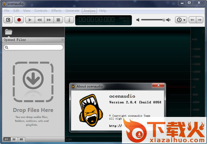Minimize the ocenaudio window
This screenshot has width=207, height=144.
182,3
